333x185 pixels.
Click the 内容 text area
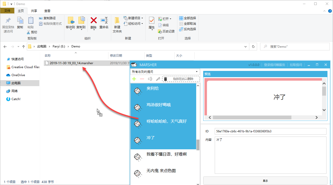(x=271, y=155)
